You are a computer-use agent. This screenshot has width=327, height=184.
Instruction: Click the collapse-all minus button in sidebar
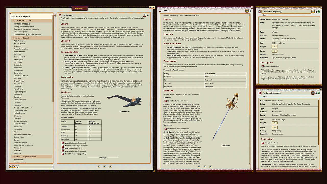[14, 167]
